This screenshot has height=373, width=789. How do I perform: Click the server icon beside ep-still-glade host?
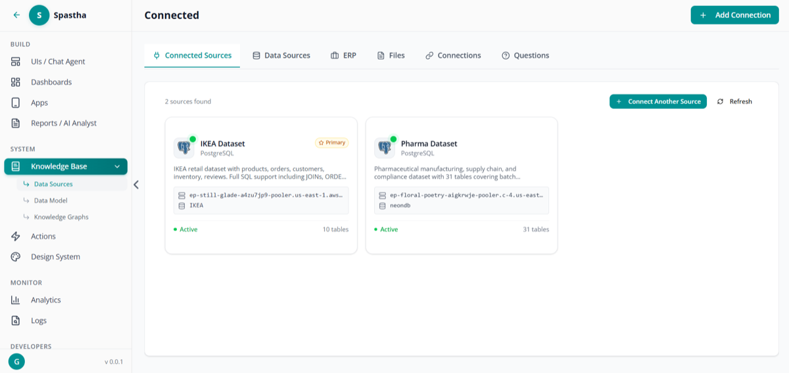click(x=181, y=196)
